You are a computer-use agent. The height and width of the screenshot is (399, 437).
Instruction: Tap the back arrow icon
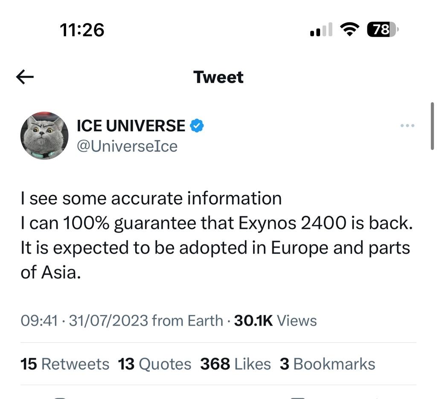(x=25, y=77)
